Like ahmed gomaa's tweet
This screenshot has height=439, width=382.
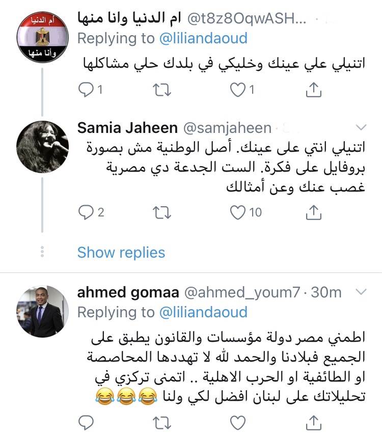(237, 422)
